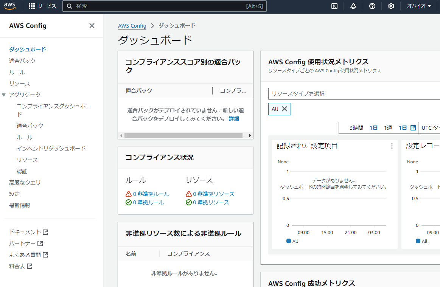
Task: Open the ドキュメント external link
Action: click(29, 232)
